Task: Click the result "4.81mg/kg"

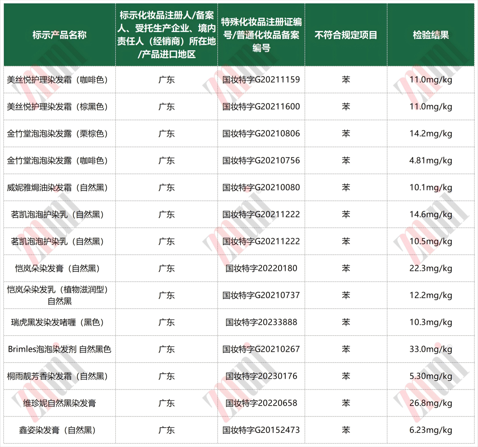Action: 431,160
